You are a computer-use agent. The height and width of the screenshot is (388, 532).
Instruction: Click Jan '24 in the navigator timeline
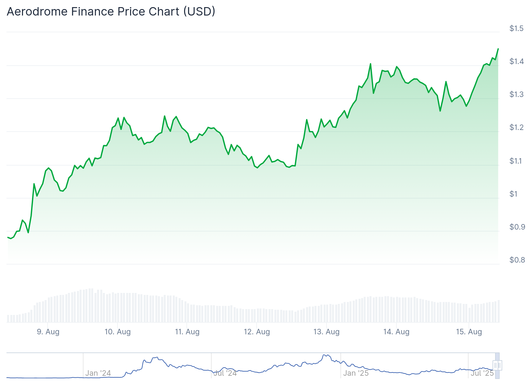click(98, 373)
